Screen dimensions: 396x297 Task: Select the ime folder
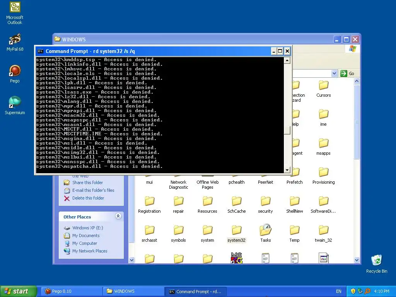click(323, 118)
